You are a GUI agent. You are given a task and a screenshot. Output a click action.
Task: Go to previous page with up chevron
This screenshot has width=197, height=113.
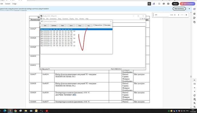[194, 88]
